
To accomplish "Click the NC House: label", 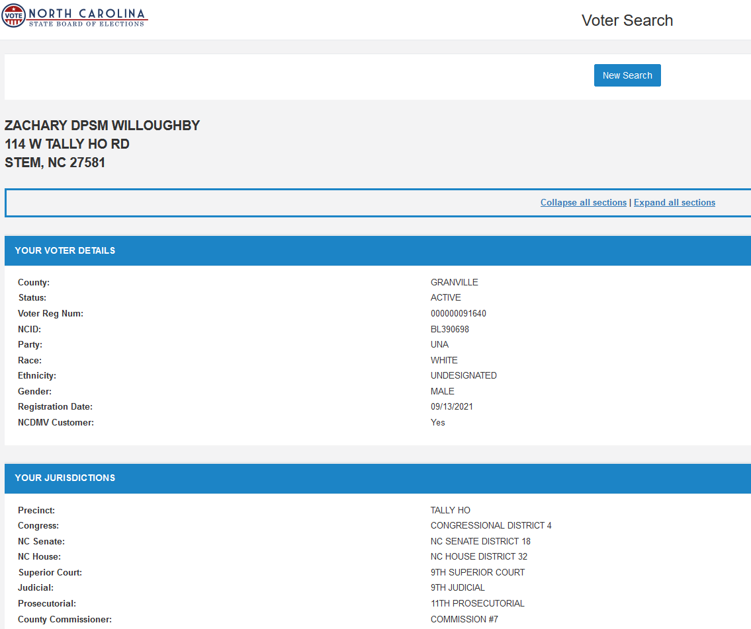I will [x=39, y=557].
